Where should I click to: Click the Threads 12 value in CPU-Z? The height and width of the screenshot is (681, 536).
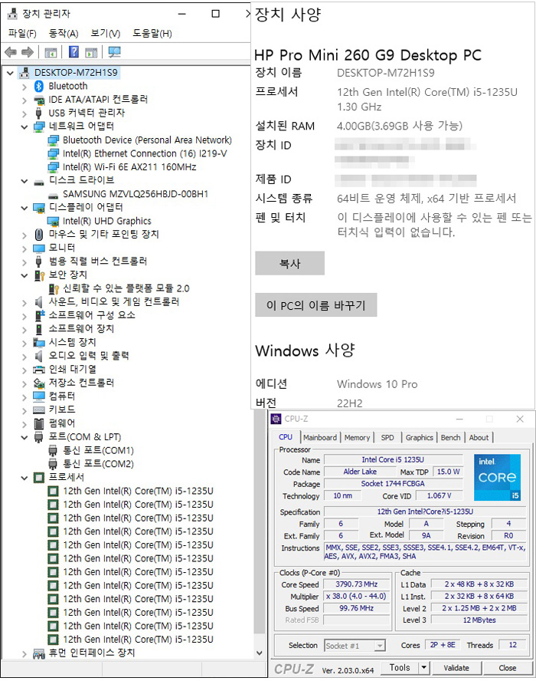click(512, 645)
